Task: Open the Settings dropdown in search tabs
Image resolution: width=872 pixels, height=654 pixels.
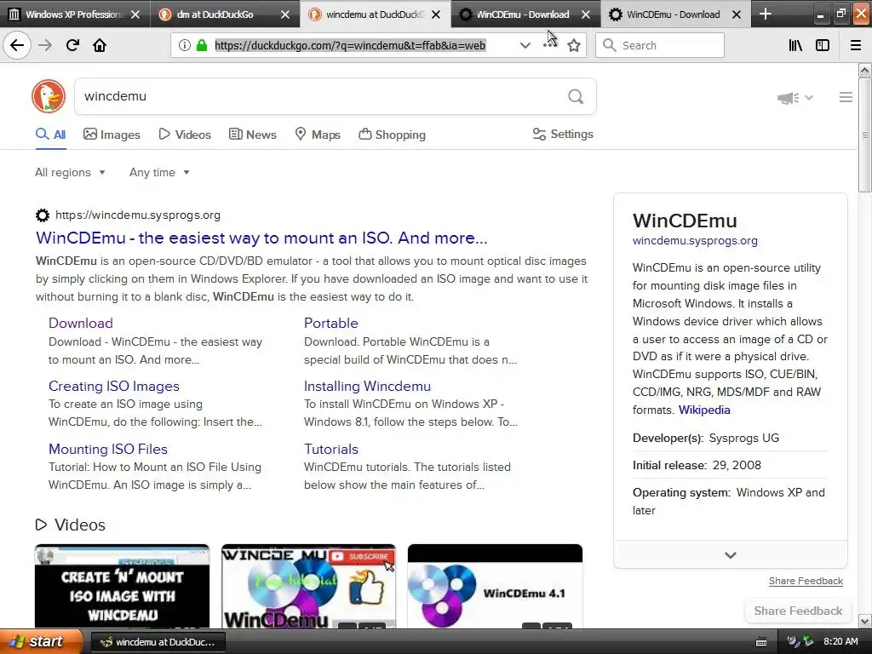Action: [563, 134]
